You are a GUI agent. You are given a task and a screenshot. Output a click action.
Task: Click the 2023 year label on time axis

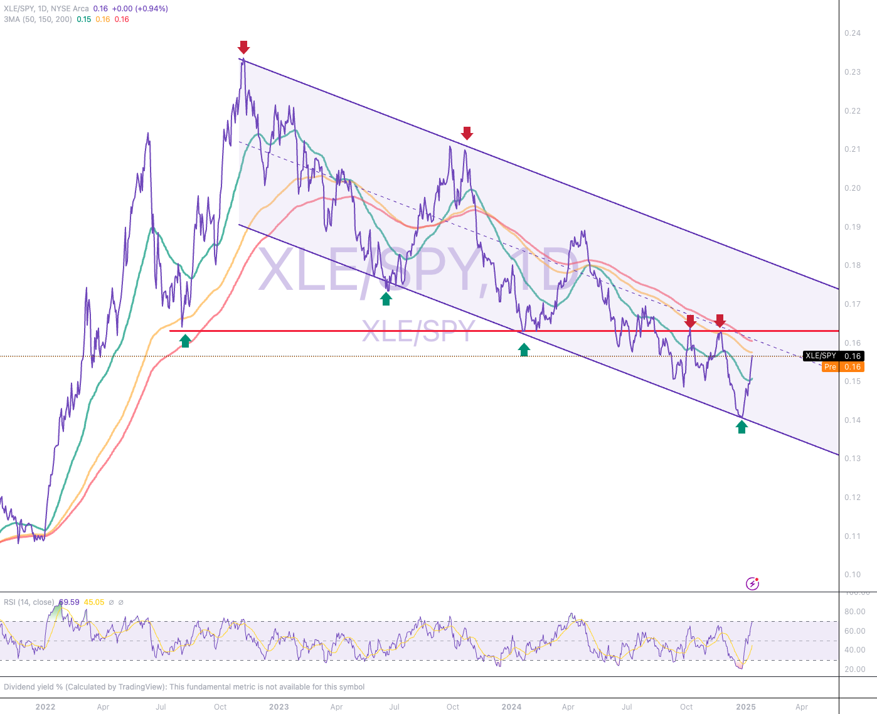(x=279, y=707)
